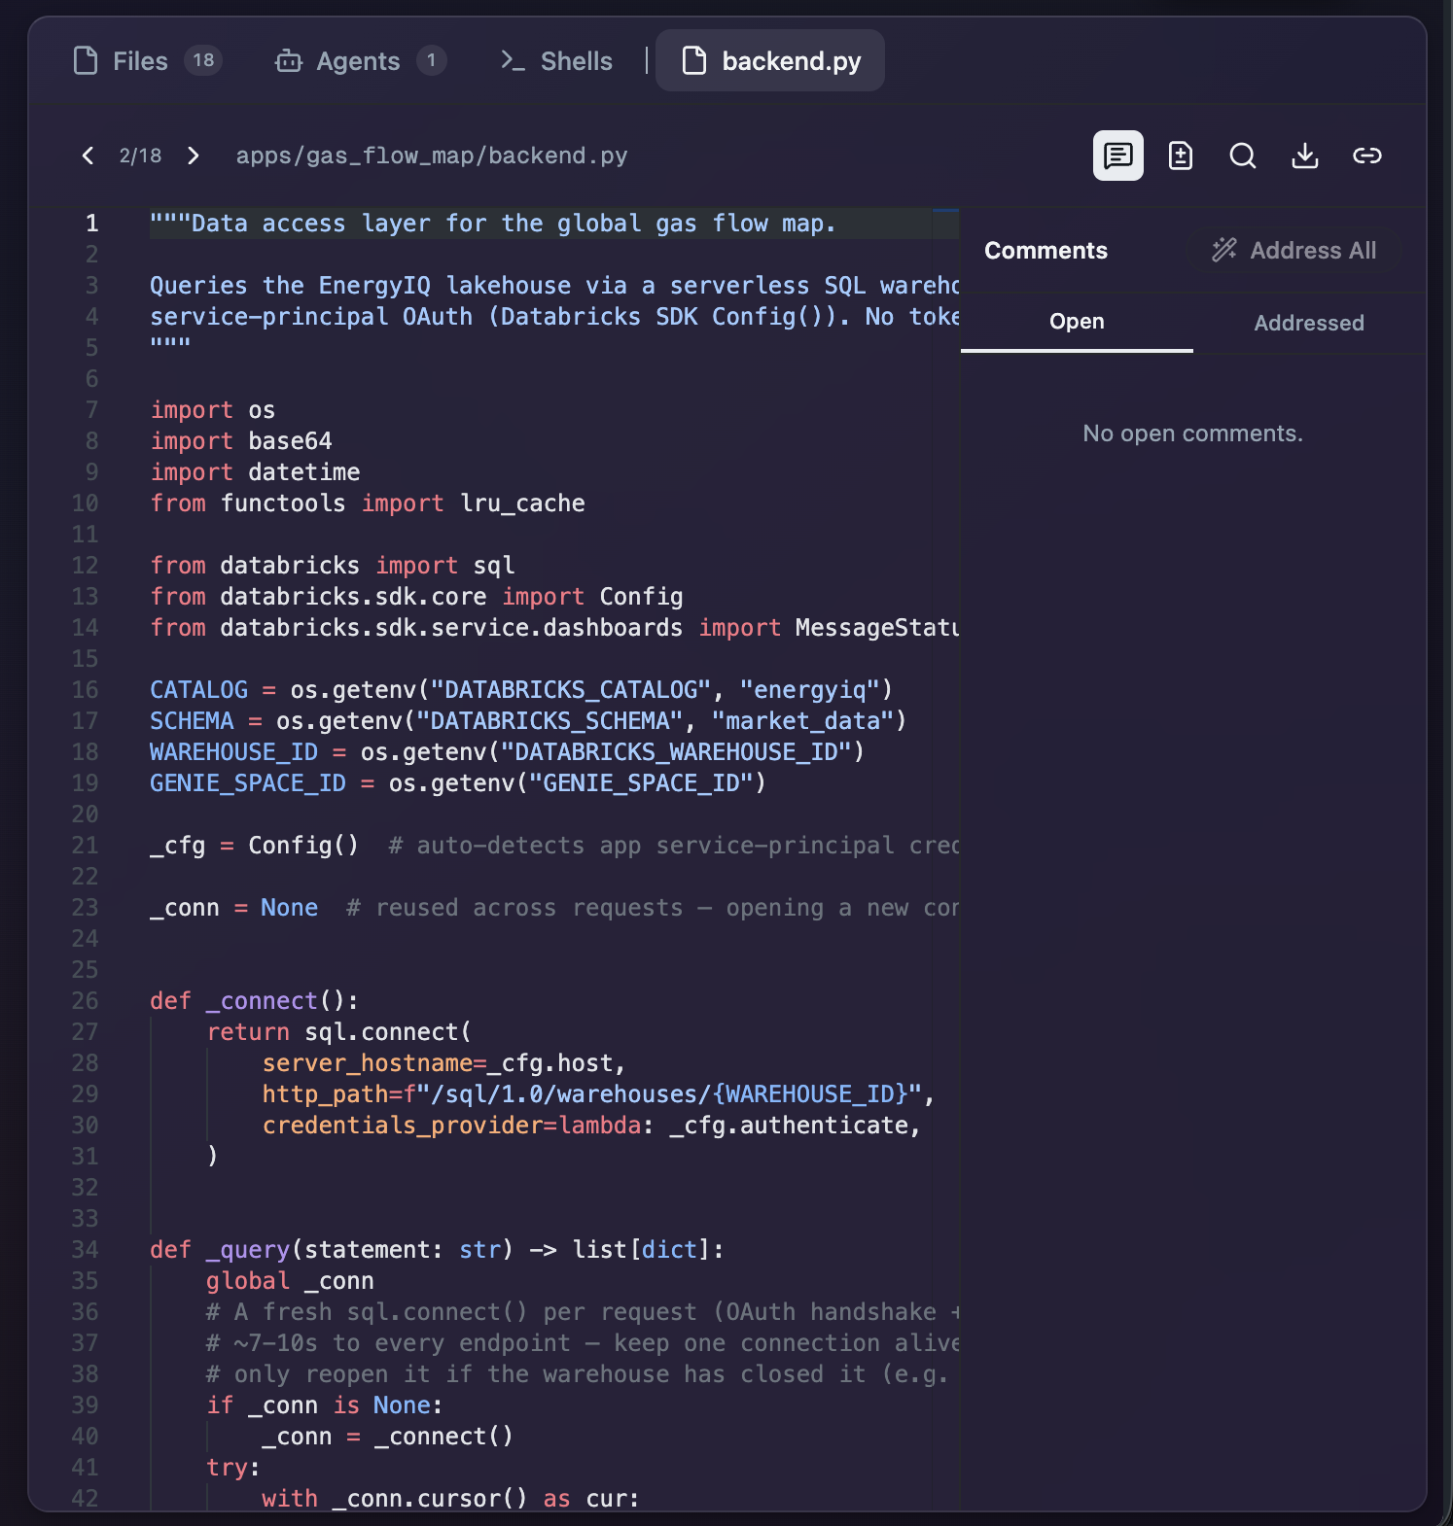Click the 'global _conn' line

point(290,1281)
